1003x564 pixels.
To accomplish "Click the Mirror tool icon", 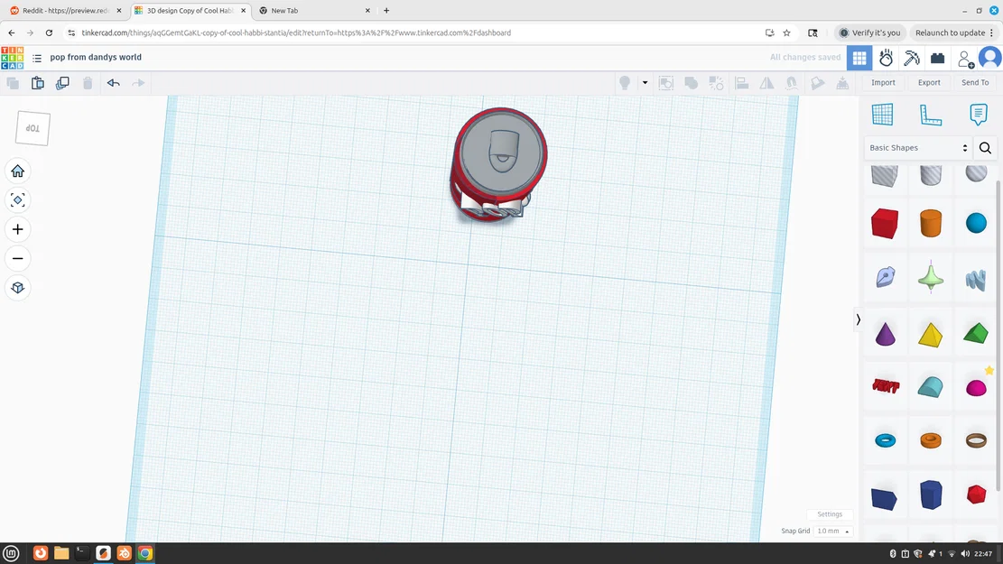I will click(767, 83).
